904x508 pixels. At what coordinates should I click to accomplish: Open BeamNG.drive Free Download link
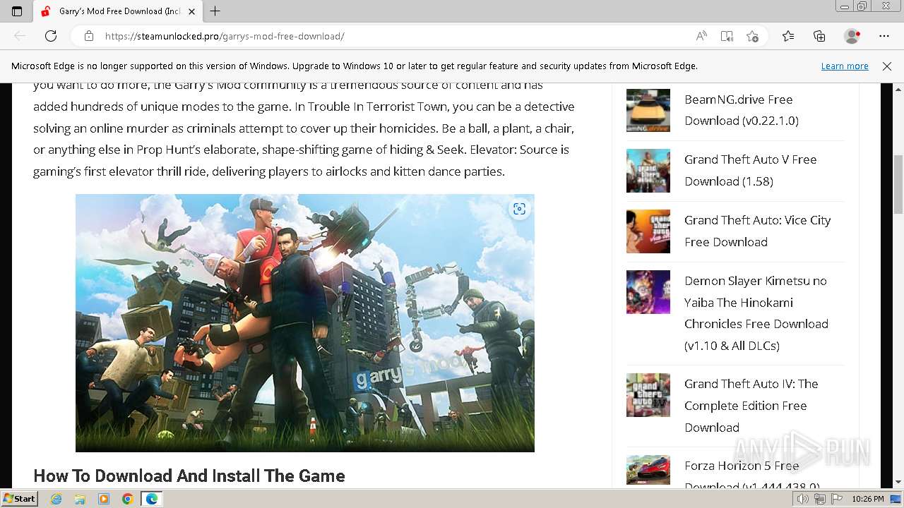[x=742, y=110]
